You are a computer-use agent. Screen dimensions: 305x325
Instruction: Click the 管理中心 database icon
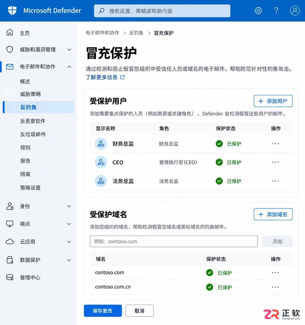(10, 277)
